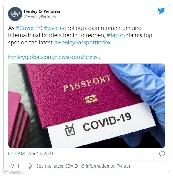
Task: Follow the henleyglobal.com newsroom link
Action: click(x=55, y=57)
